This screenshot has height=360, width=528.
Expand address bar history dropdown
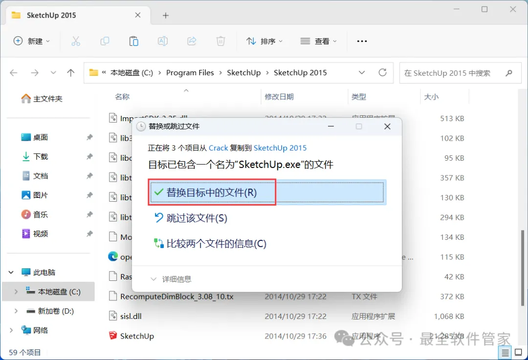[362, 72]
